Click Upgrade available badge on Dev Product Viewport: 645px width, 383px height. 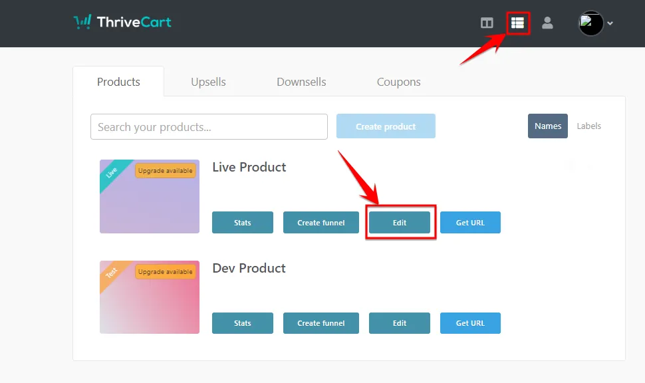(166, 272)
